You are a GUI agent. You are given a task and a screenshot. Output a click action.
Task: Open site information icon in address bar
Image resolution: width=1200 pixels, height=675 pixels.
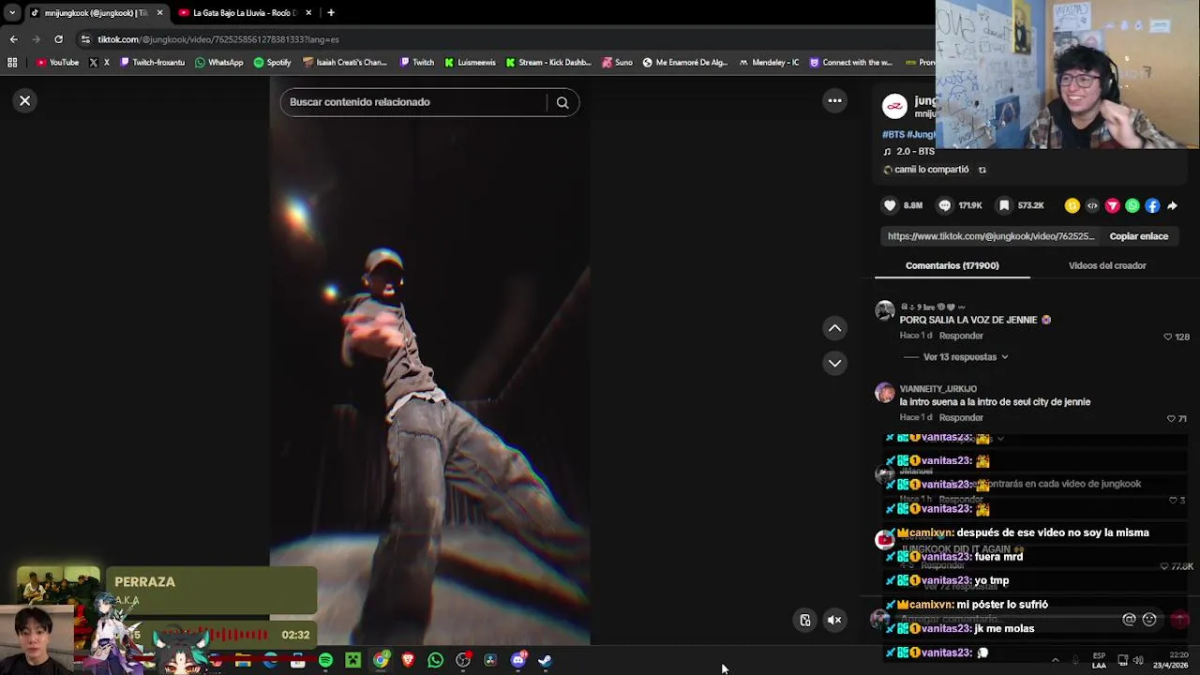pos(85,39)
